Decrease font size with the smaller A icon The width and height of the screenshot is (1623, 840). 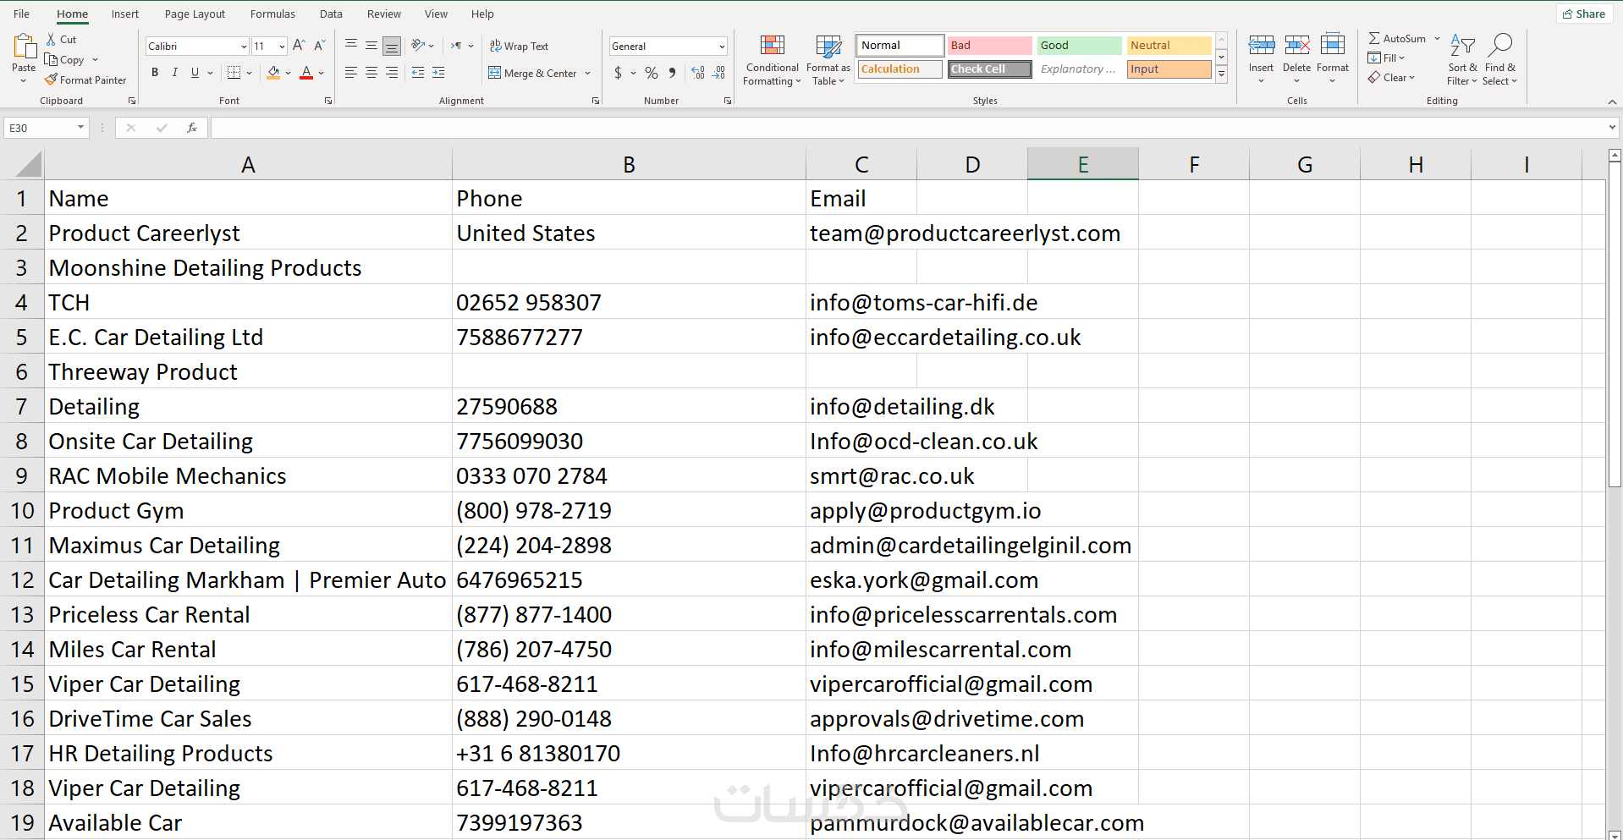(x=320, y=46)
